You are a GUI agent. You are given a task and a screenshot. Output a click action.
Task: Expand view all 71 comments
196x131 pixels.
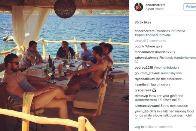coord(150,41)
